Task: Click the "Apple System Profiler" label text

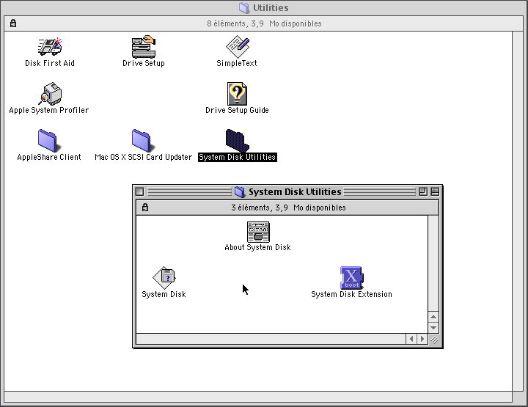Action: (49, 111)
